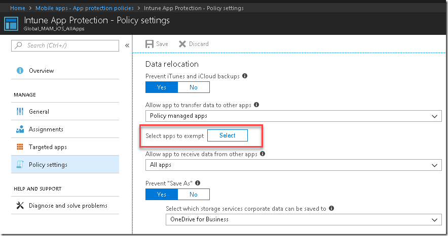Image resolution: width=448 pixels, height=236 pixels.
Task: Open the Targeted apps menu item
Action: pyautogui.click(x=65, y=147)
